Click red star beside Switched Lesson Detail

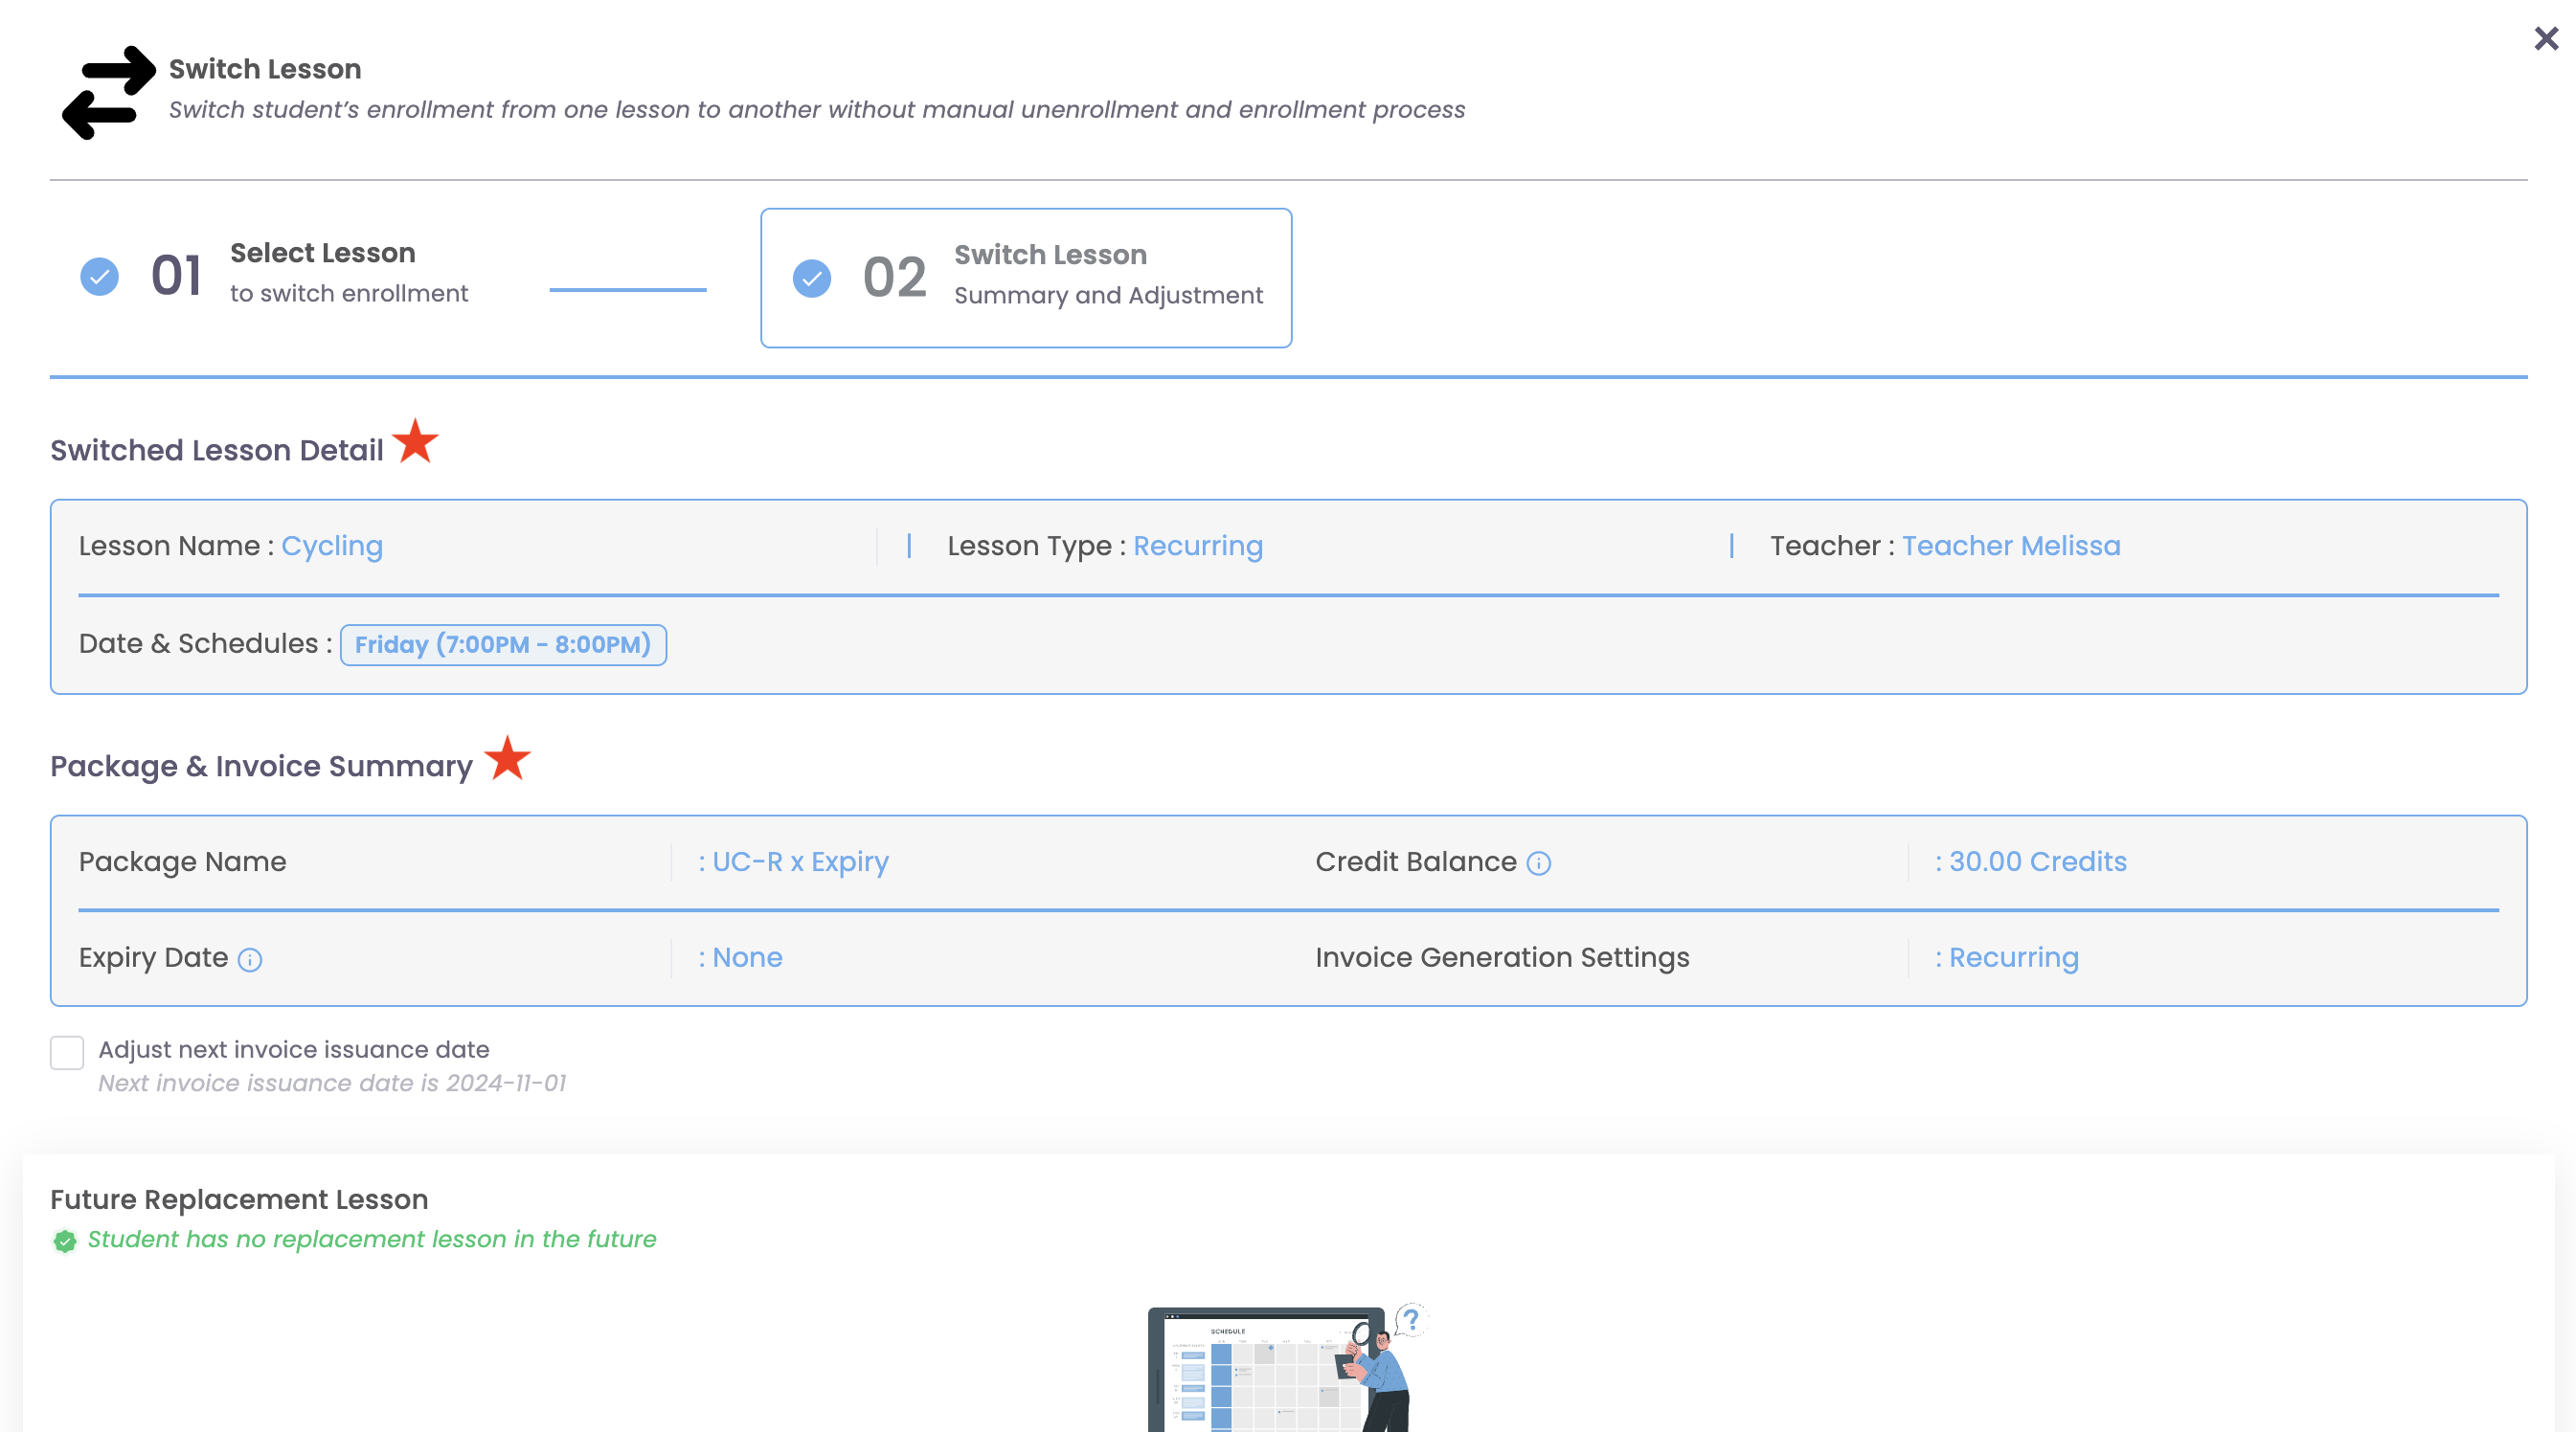(415, 441)
